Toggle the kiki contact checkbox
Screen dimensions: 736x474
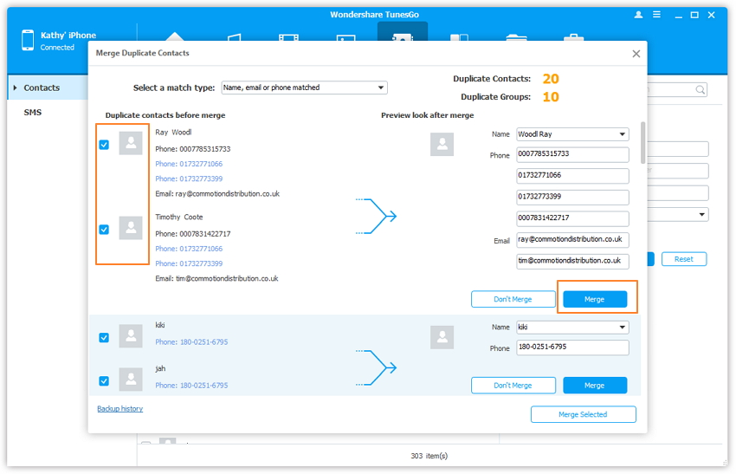tap(104, 337)
